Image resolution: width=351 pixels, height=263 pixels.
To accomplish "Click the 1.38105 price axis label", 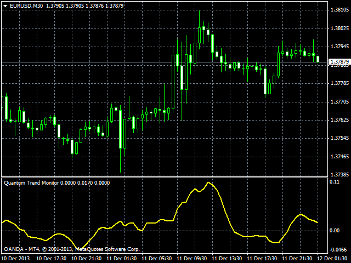I will point(339,10).
